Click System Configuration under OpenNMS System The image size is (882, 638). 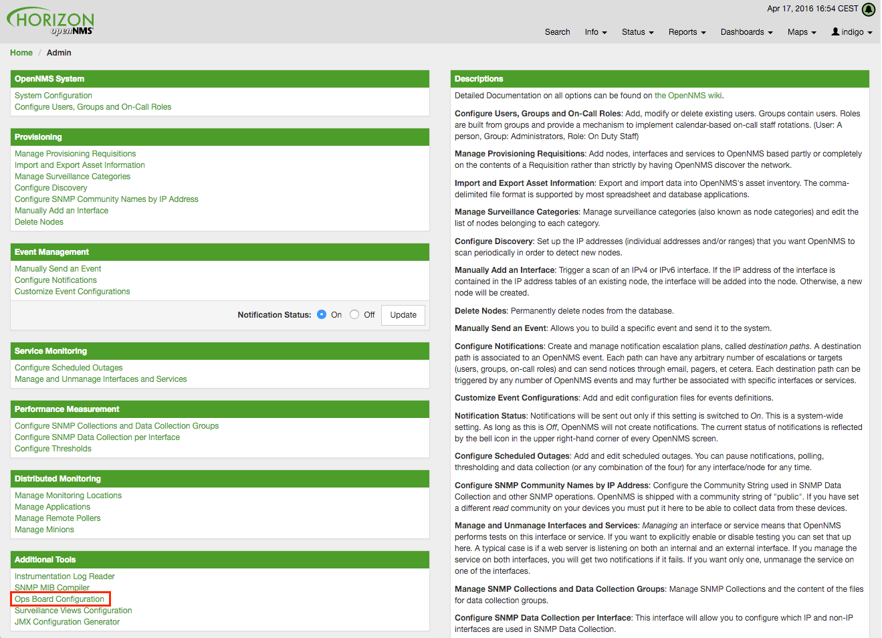click(53, 95)
